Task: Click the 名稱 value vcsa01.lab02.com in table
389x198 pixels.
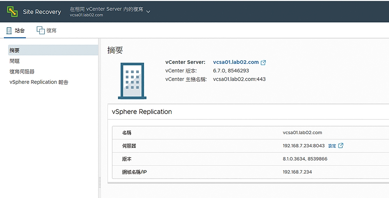Action: pyautogui.click(x=302, y=133)
